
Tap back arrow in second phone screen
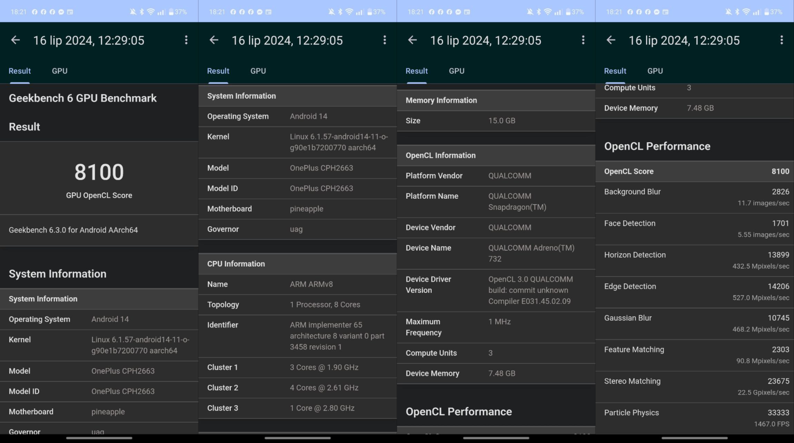point(214,40)
